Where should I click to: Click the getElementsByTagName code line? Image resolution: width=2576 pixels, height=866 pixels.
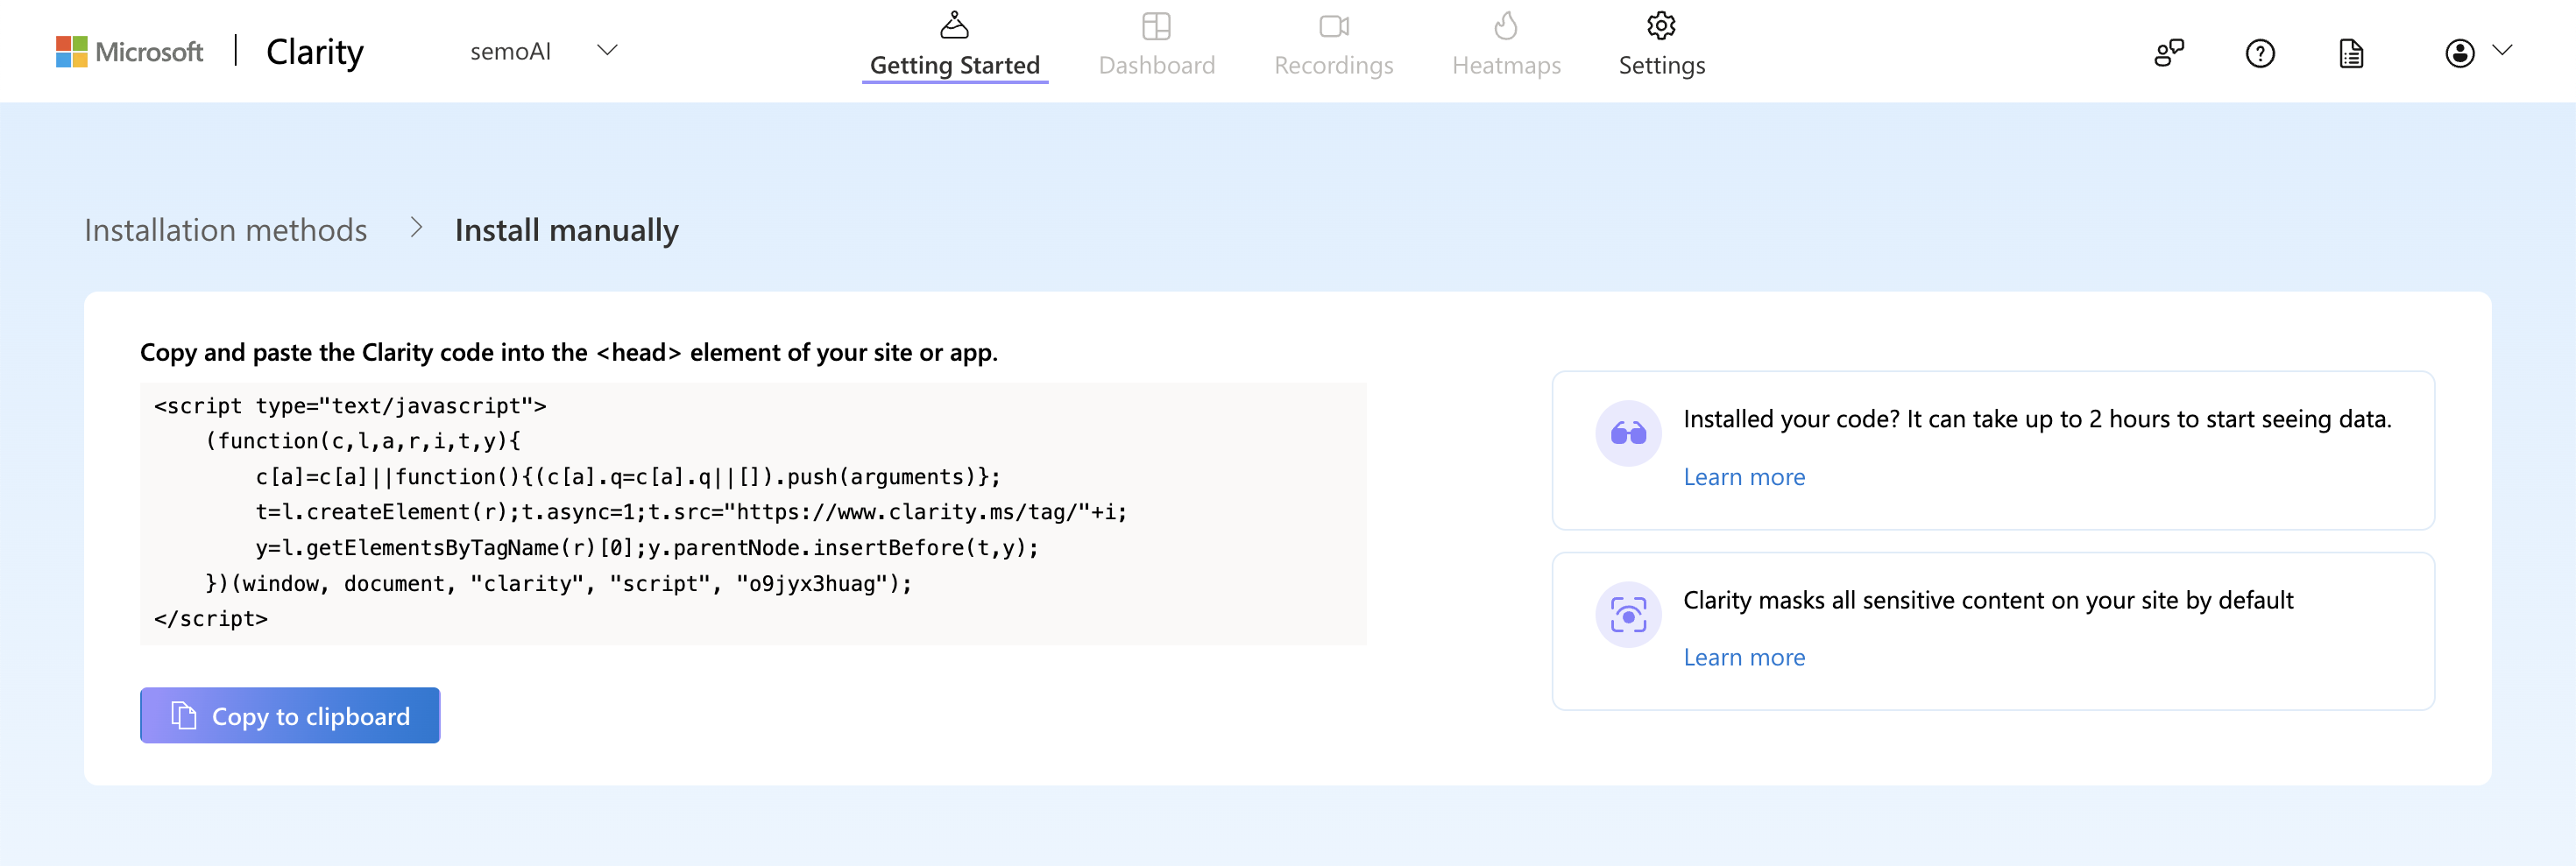coord(647,547)
